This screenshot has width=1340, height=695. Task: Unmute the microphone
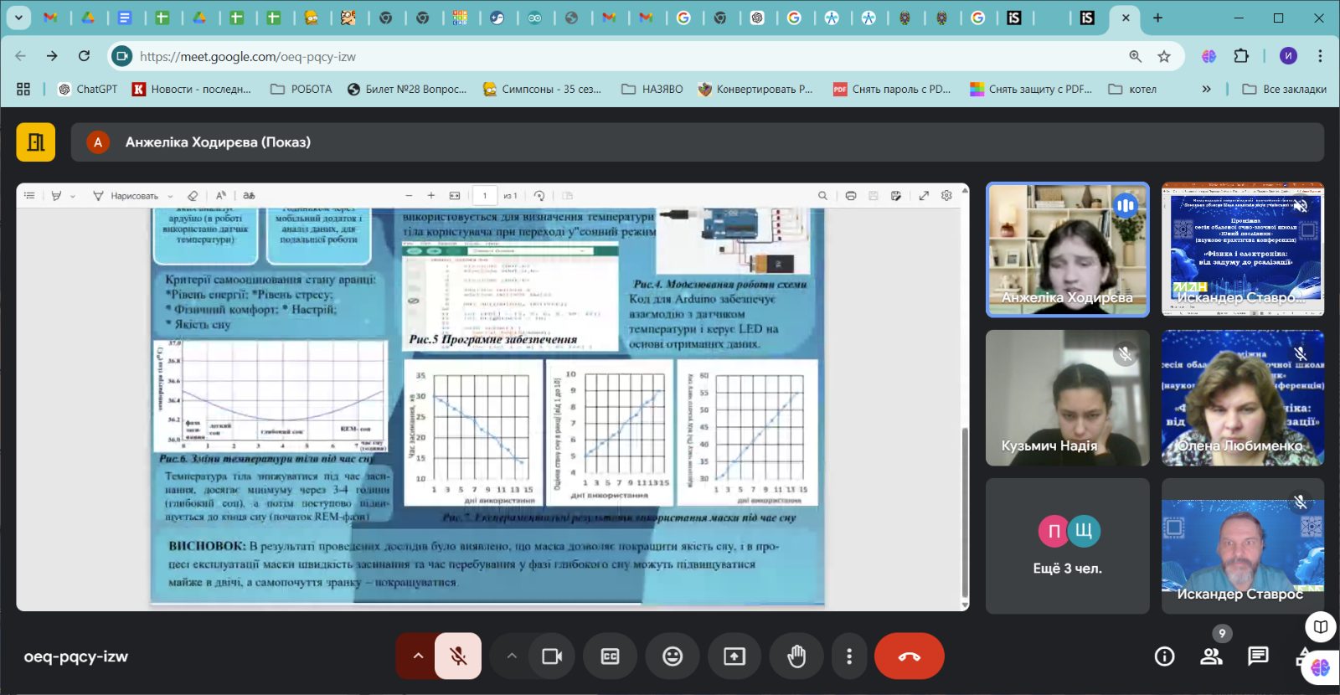click(x=458, y=656)
